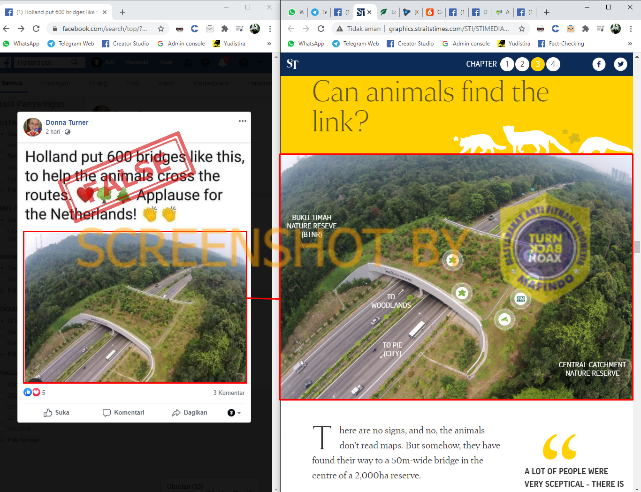Go to chapter 4

click(553, 64)
